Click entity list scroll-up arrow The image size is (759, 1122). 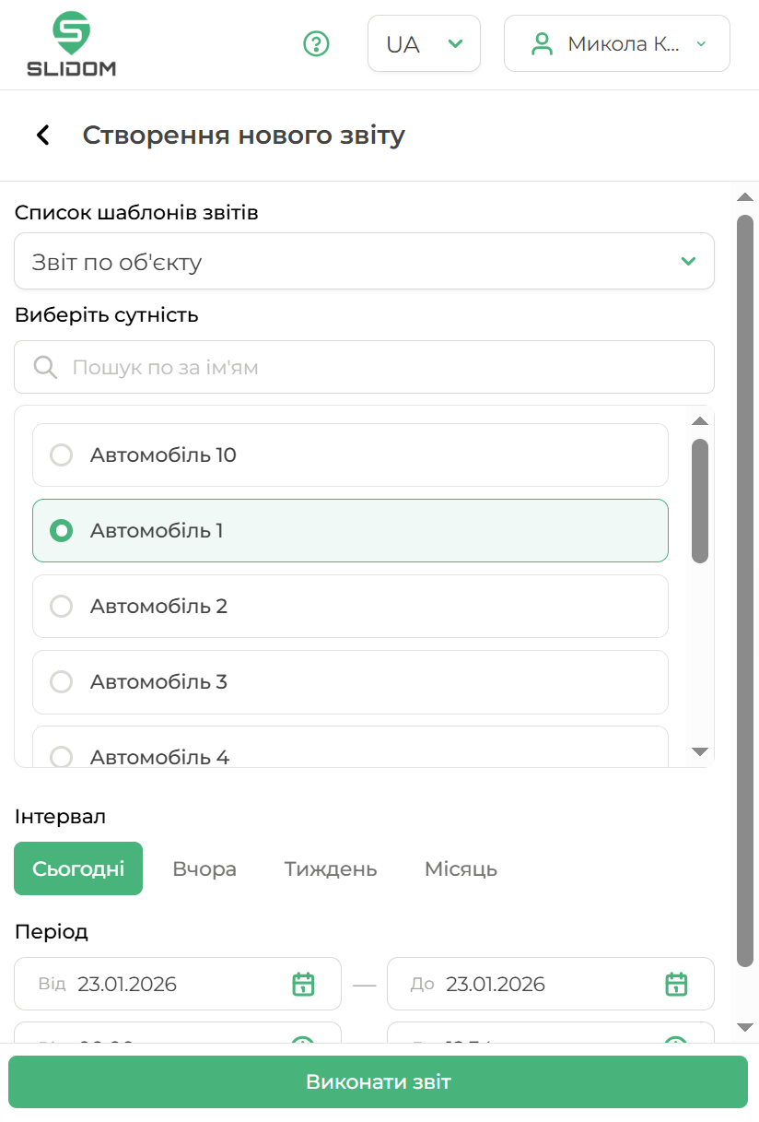tap(700, 421)
